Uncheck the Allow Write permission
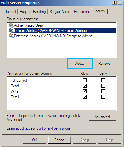Screen dimensions: 124x147 point(85,91)
